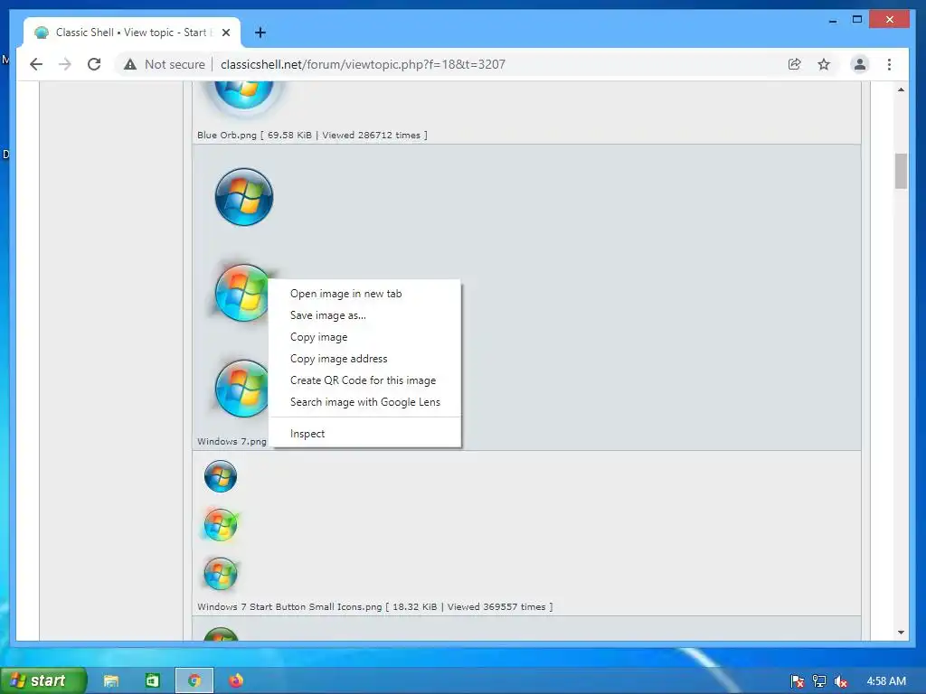Screen dimensions: 926x694
Task: Maximize the Chrome window
Action: pyautogui.click(x=857, y=20)
